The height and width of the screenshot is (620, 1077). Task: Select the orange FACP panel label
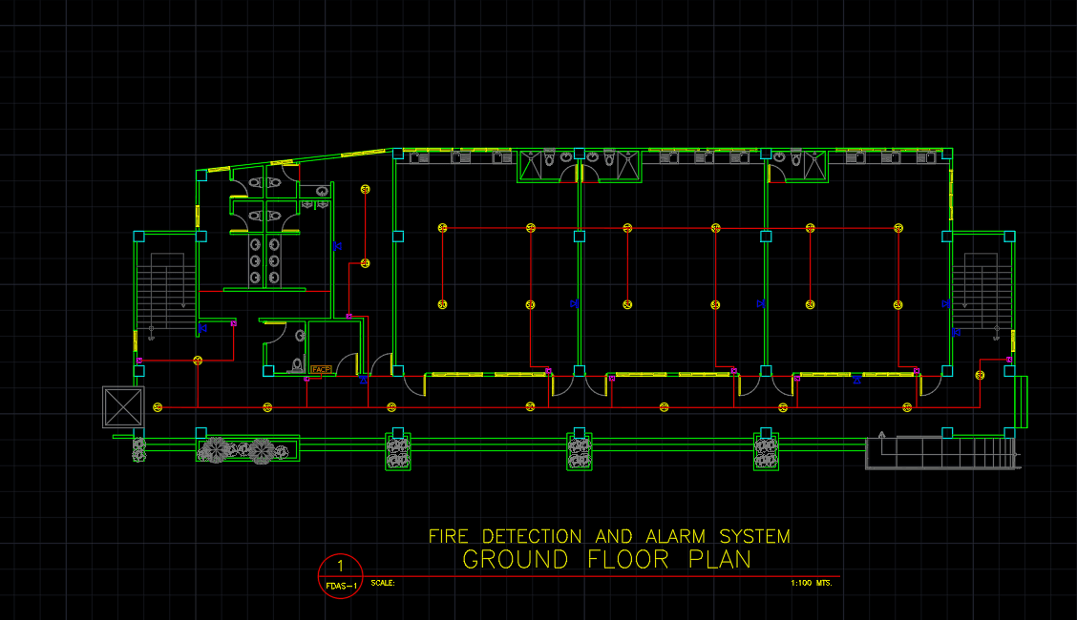[321, 370]
